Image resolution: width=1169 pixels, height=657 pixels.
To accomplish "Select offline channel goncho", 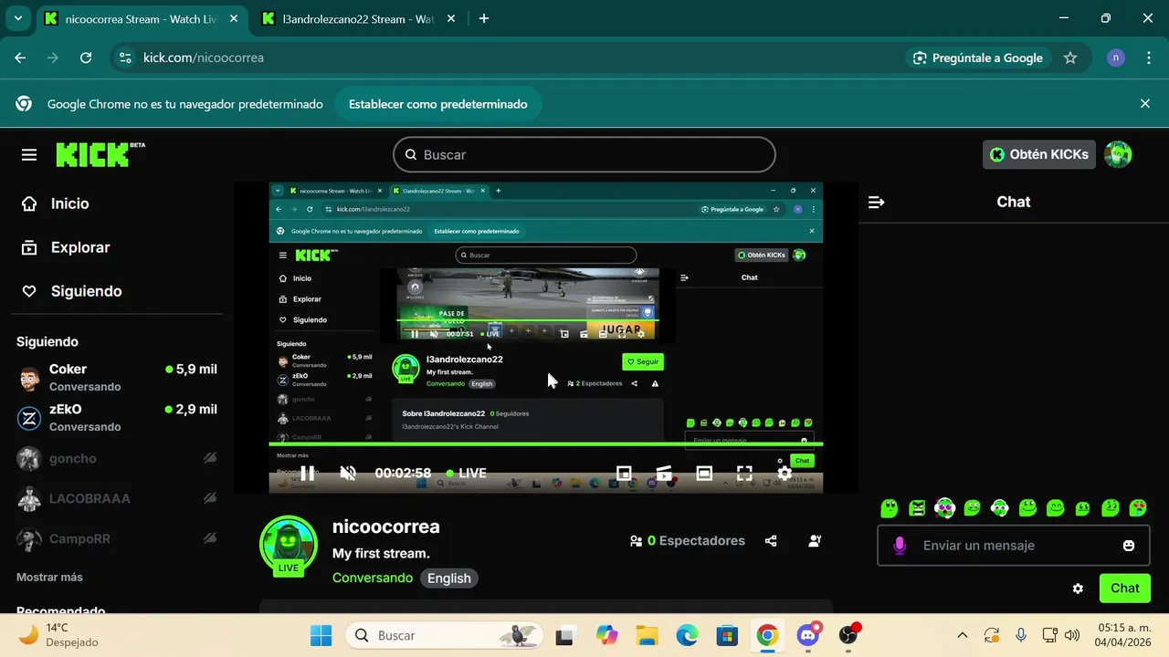I will 117,458.
